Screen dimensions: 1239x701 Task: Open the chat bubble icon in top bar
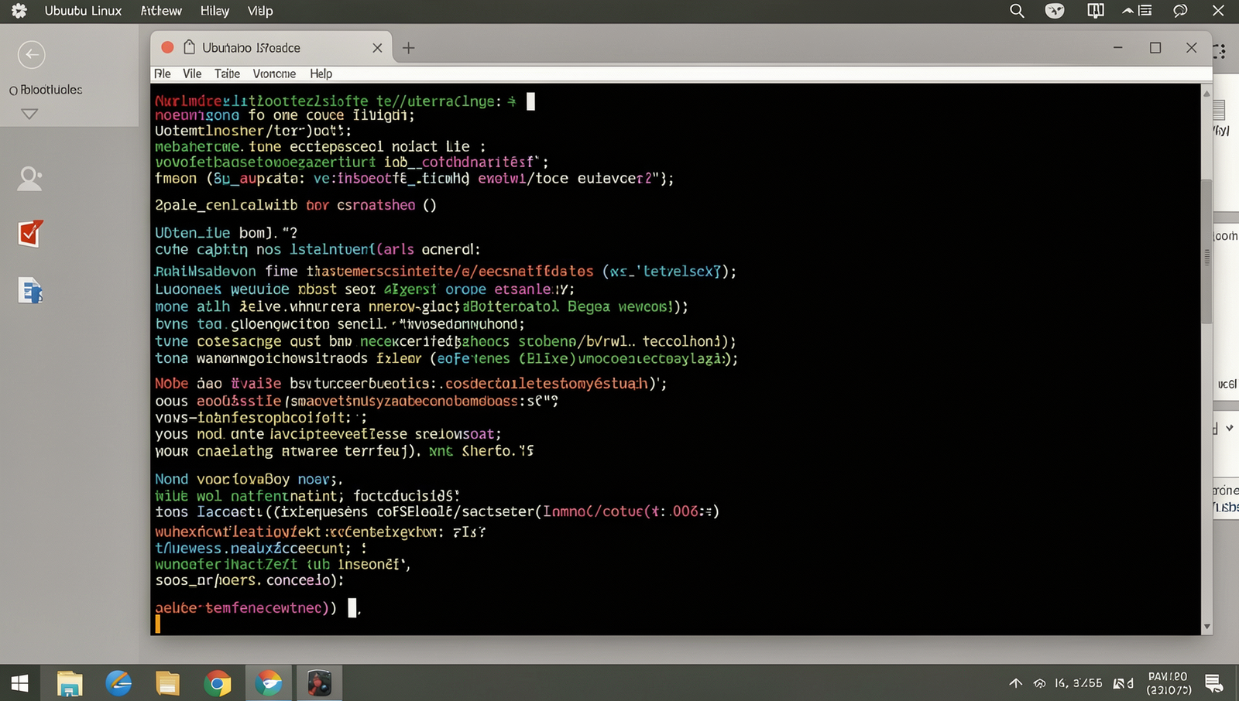pyautogui.click(x=1180, y=11)
